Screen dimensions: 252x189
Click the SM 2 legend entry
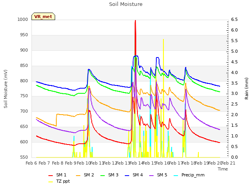(x=85, y=175)
